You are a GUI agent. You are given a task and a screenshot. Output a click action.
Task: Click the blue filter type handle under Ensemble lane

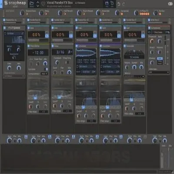(131, 100)
